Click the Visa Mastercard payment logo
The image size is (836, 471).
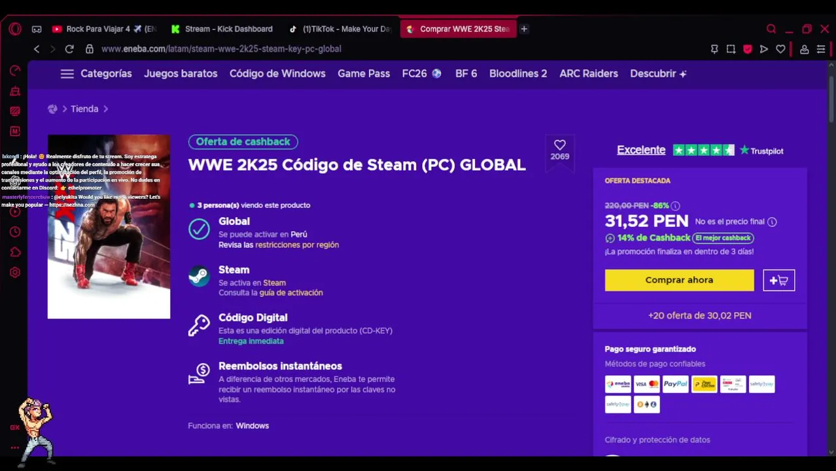(x=647, y=384)
